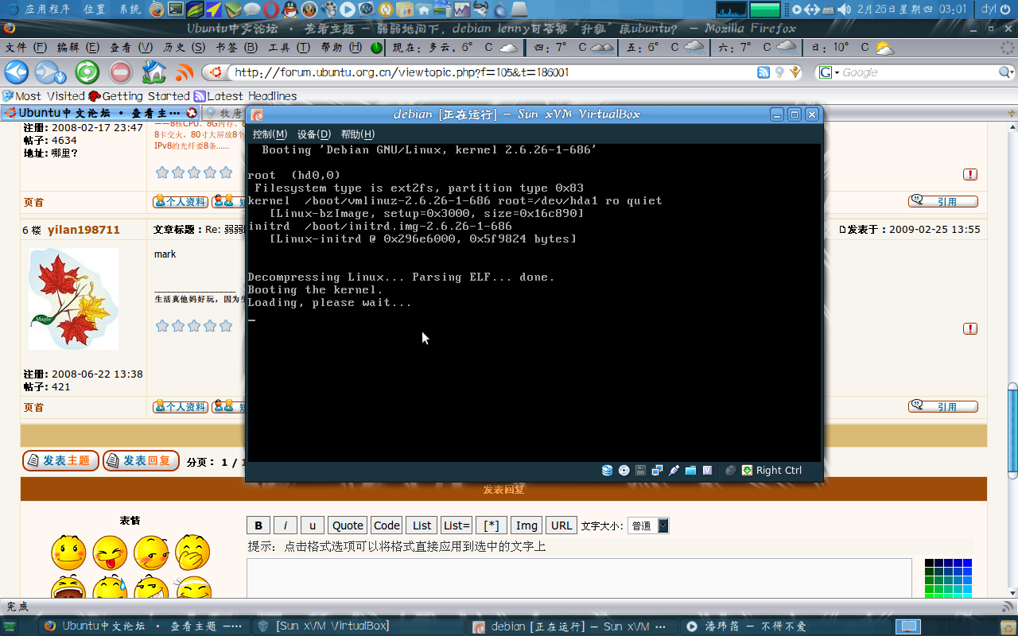Pick a green swatch in font color palette
Image resolution: width=1018 pixels, height=636 pixels.
tap(929, 589)
